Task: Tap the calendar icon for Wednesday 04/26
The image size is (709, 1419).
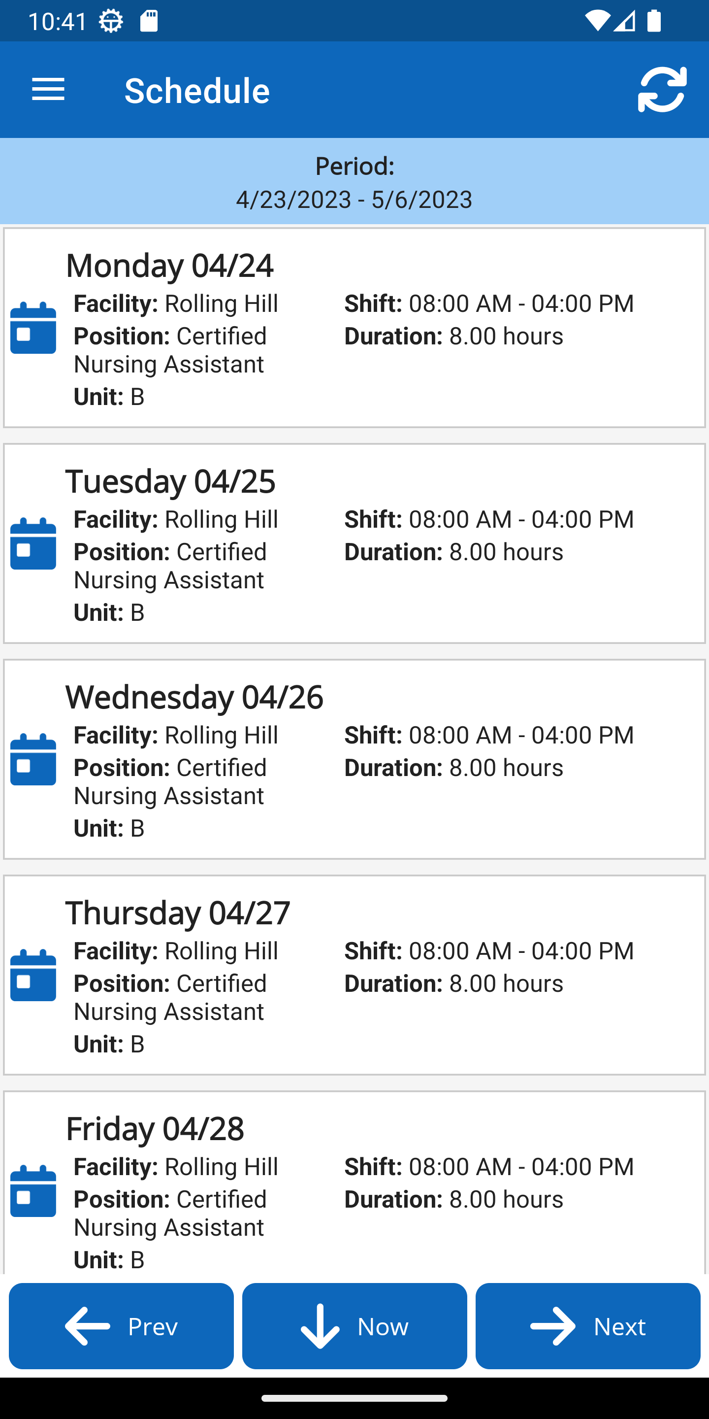Action: [33, 760]
